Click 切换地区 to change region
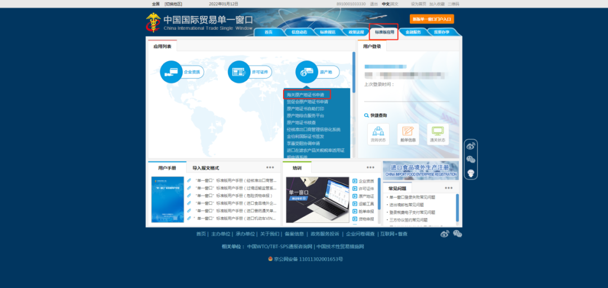The image size is (608, 288). (x=173, y=4)
